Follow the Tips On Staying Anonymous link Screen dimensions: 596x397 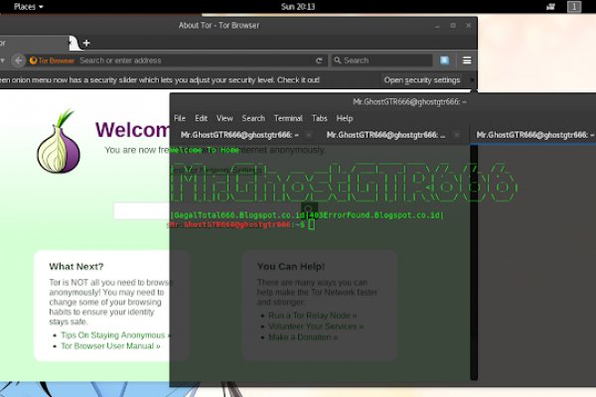point(114,335)
